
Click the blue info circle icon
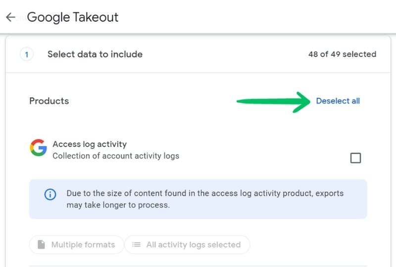pyautogui.click(x=50, y=194)
